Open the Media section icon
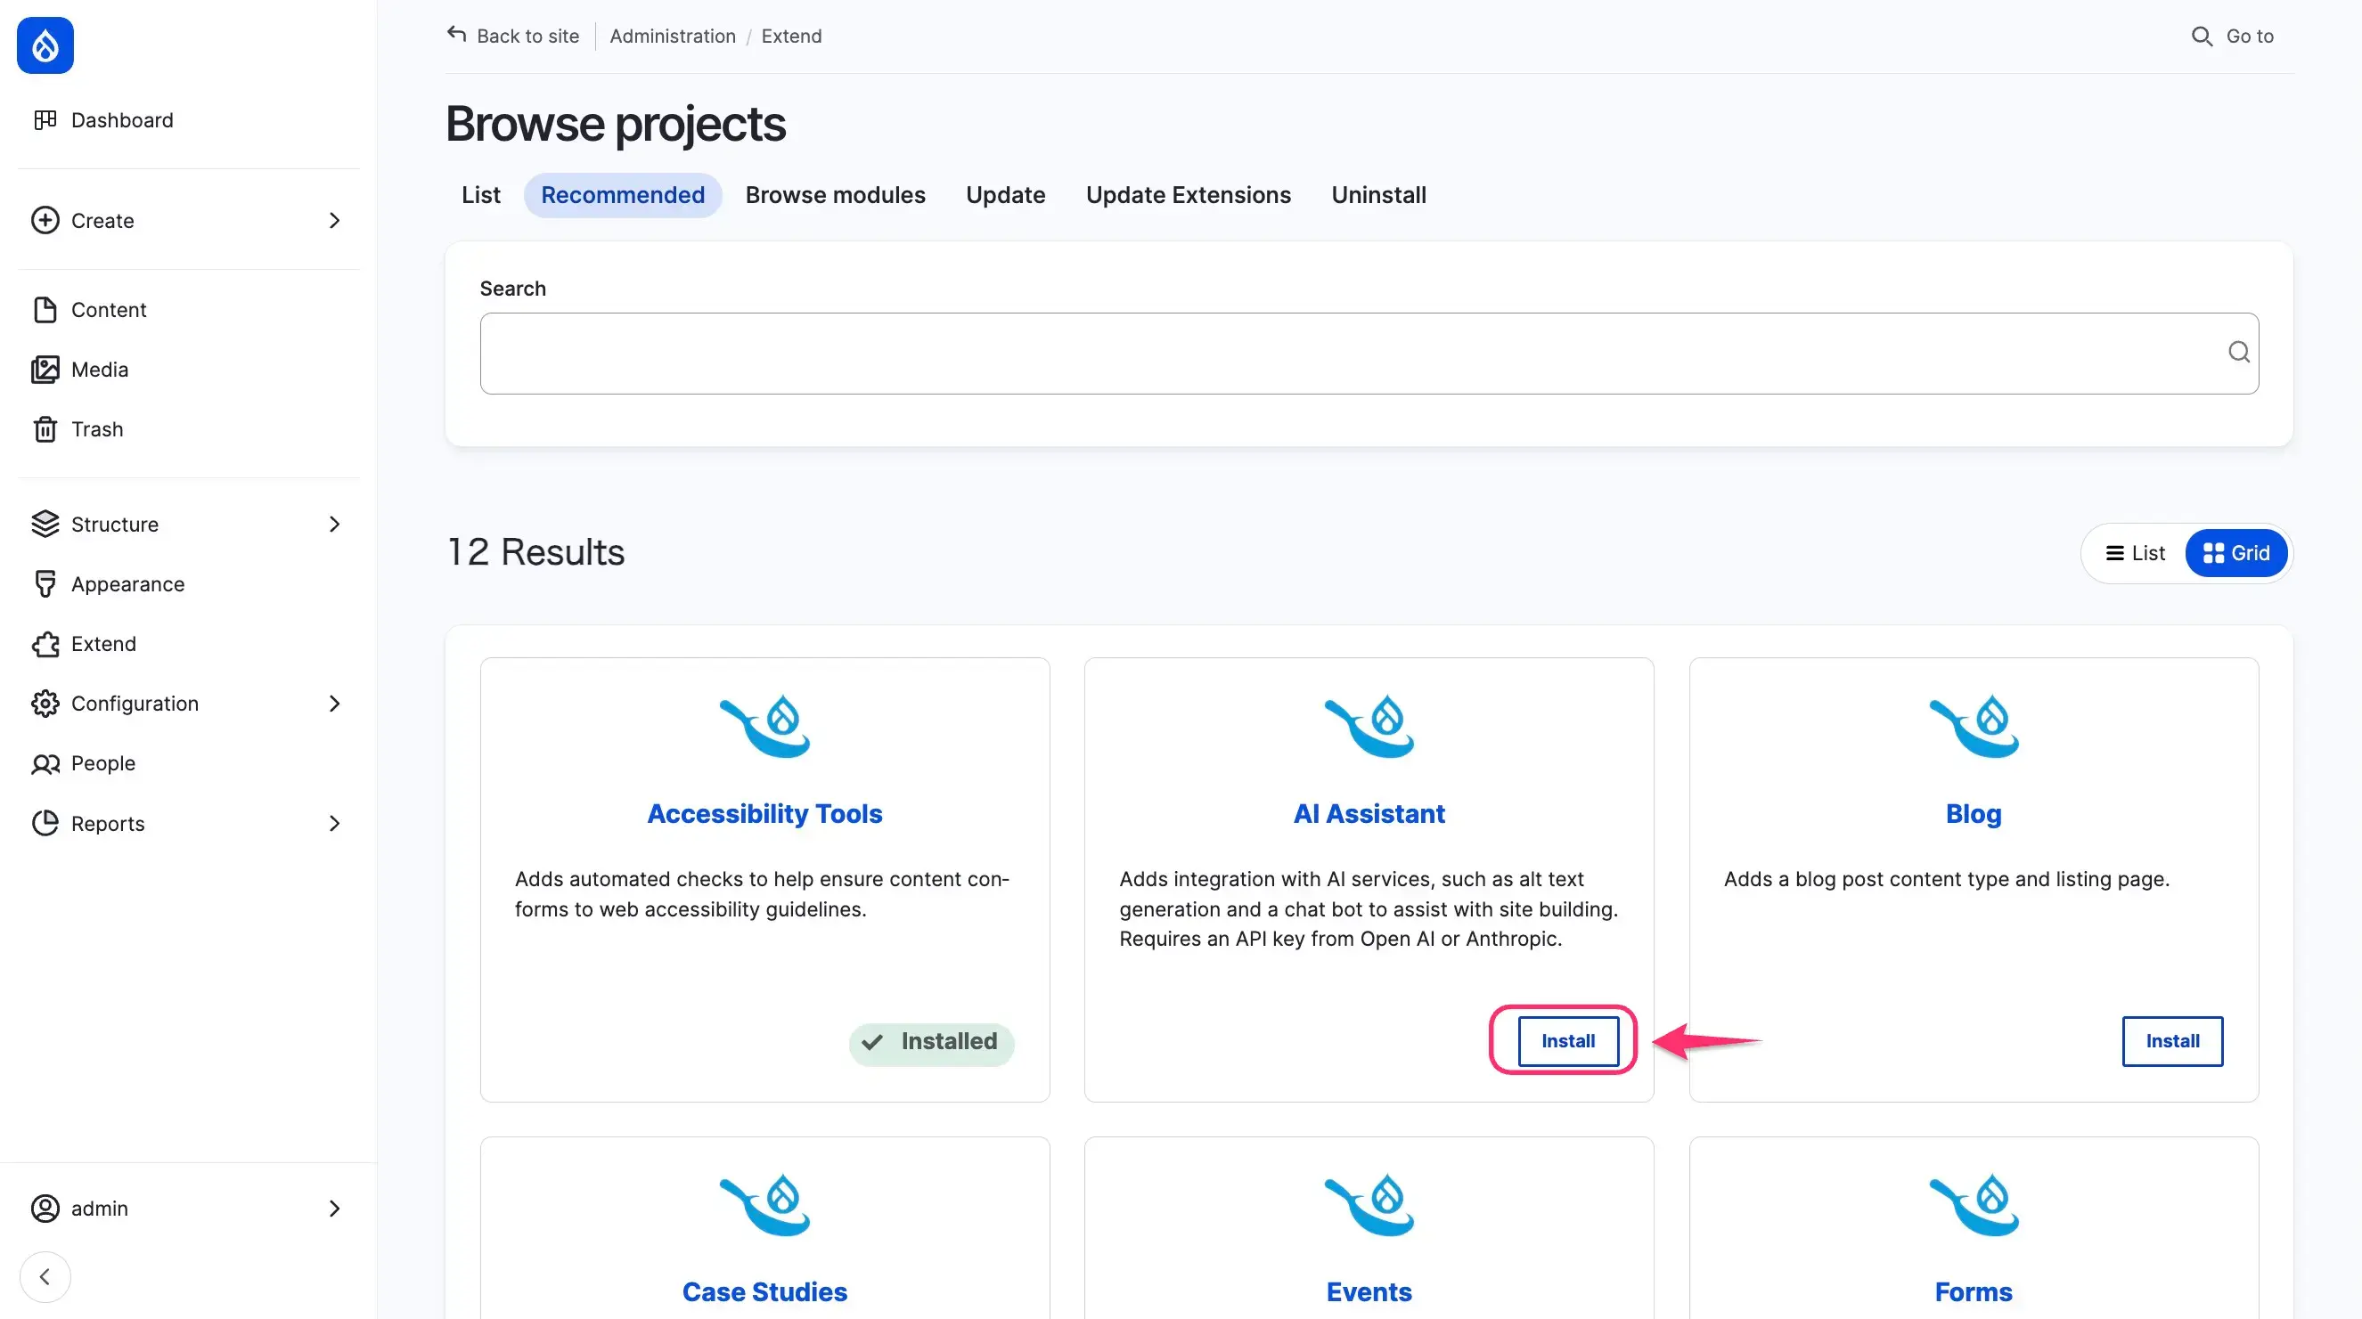Image resolution: width=2362 pixels, height=1319 pixels. (x=45, y=370)
